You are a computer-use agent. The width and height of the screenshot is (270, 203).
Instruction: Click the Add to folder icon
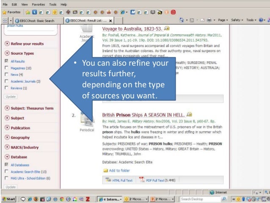pyautogui.click(x=105, y=170)
